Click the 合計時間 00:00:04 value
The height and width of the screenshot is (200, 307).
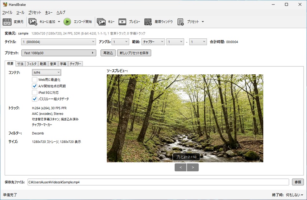tap(232, 42)
